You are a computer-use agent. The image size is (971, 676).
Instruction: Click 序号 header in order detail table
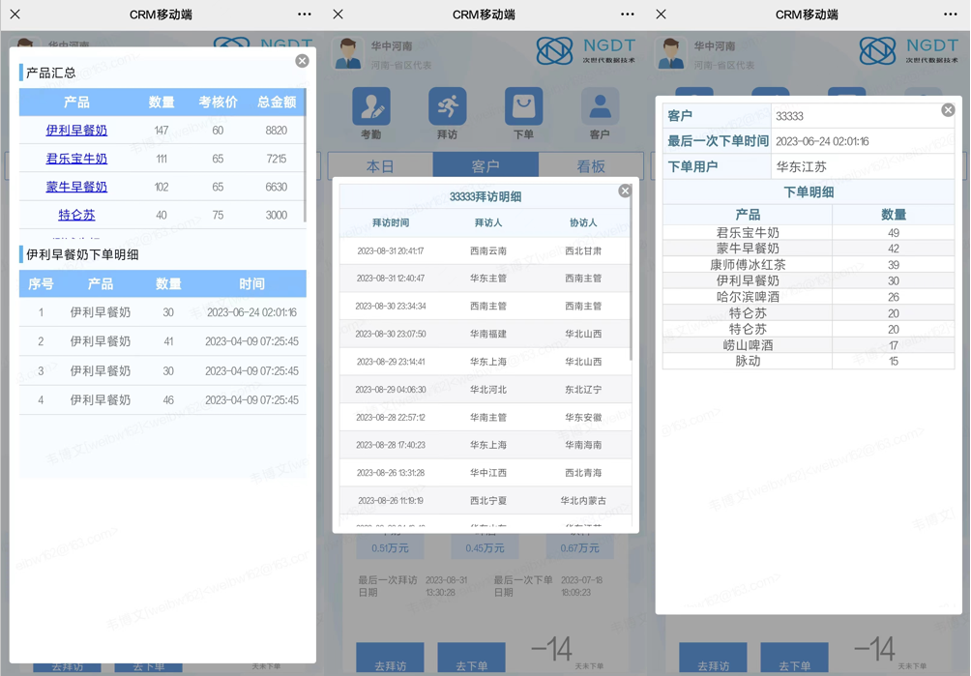point(41,283)
